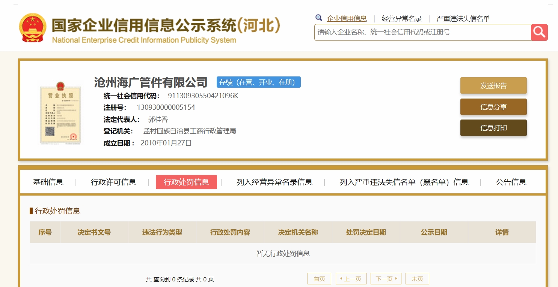Go to 首页 in pagination
This screenshot has width=558, height=287.
point(320,279)
